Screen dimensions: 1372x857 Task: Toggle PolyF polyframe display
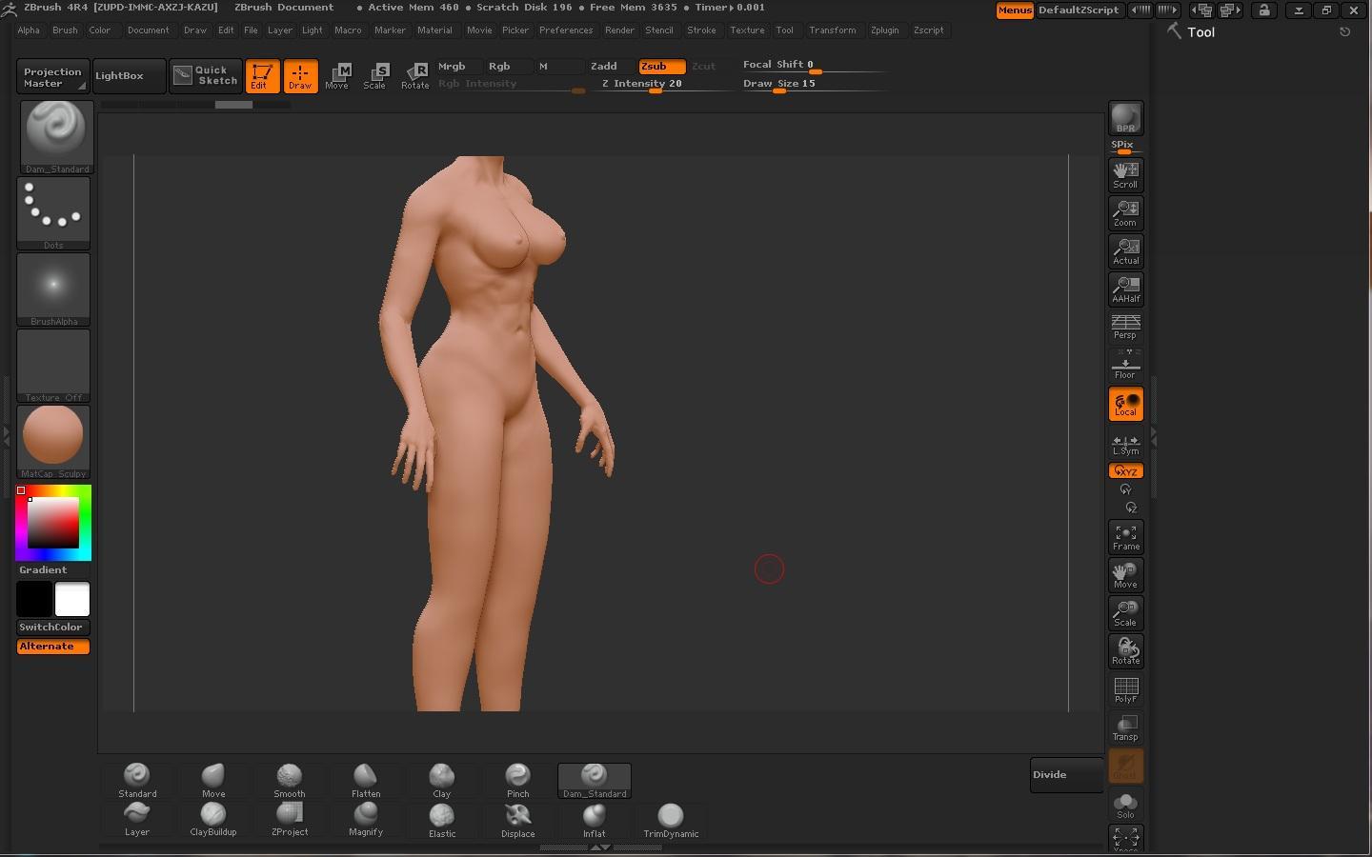tap(1125, 689)
